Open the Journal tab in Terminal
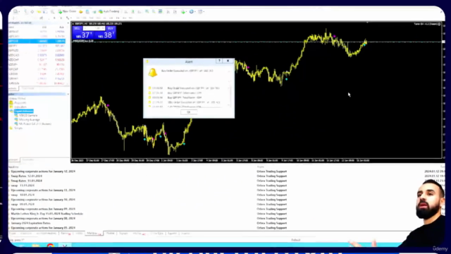 click(x=185, y=234)
